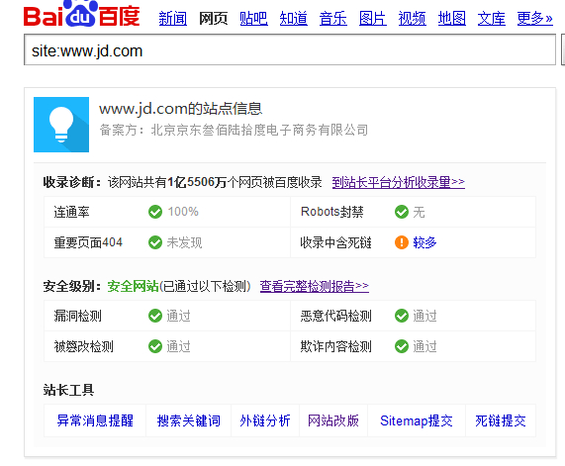Image resolution: width=565 pixels, height=466 pixels.
Task: Open 搜索关键词 tool
Action: [188, 420]
